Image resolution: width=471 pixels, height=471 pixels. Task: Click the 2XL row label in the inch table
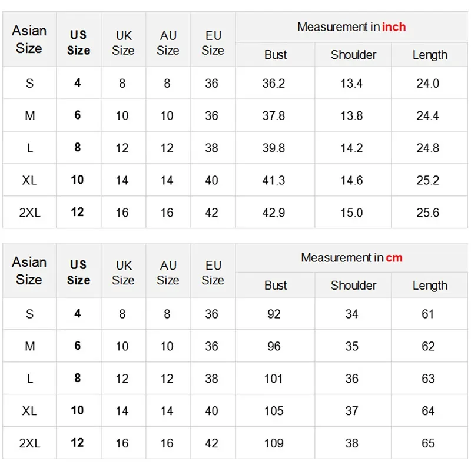pos(29,213)
